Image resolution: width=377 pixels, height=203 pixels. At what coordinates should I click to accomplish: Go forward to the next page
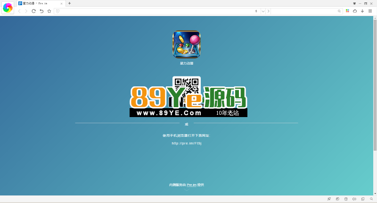(x=26, y=11)
